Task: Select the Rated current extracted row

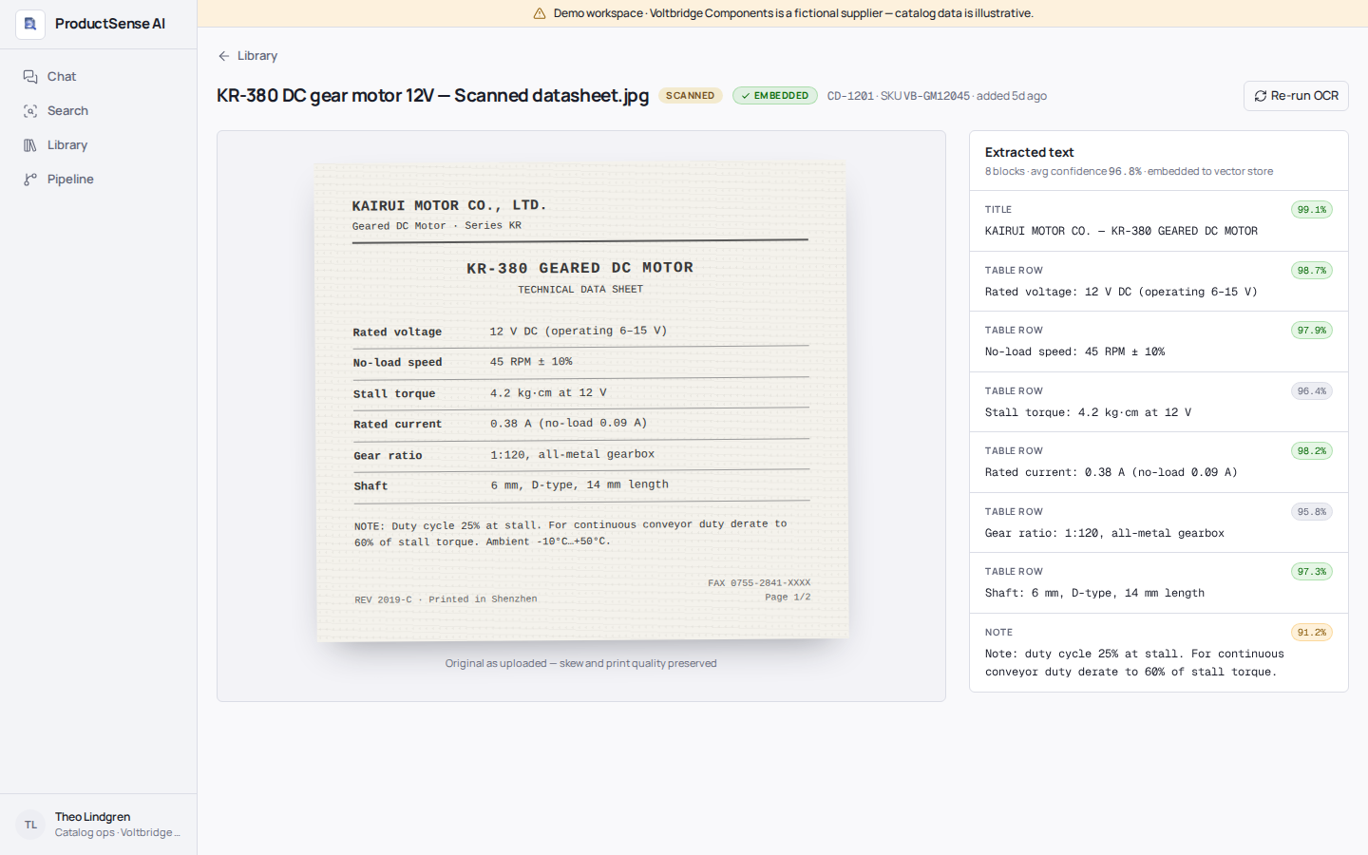Action: (x=1159, y=463)
